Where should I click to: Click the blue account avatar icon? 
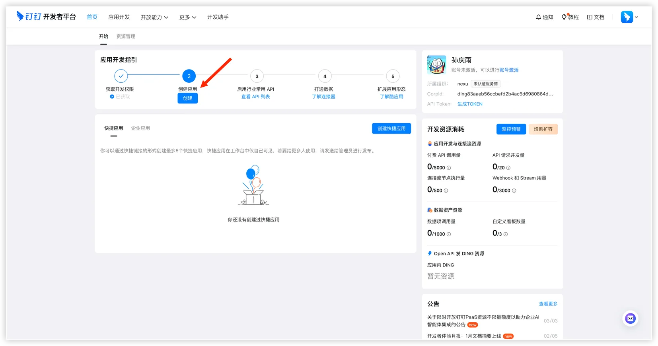click(x=627, y=17)
